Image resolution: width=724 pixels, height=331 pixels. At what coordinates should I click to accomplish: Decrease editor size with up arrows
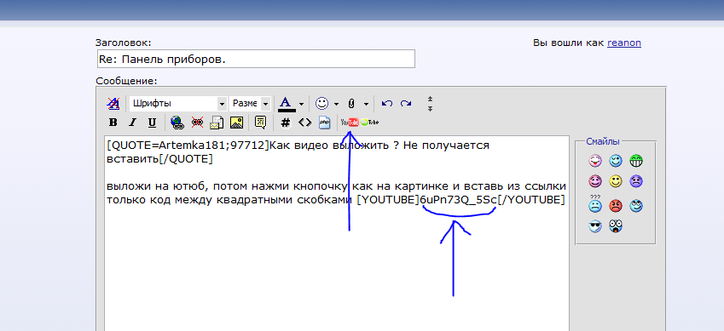430,99
